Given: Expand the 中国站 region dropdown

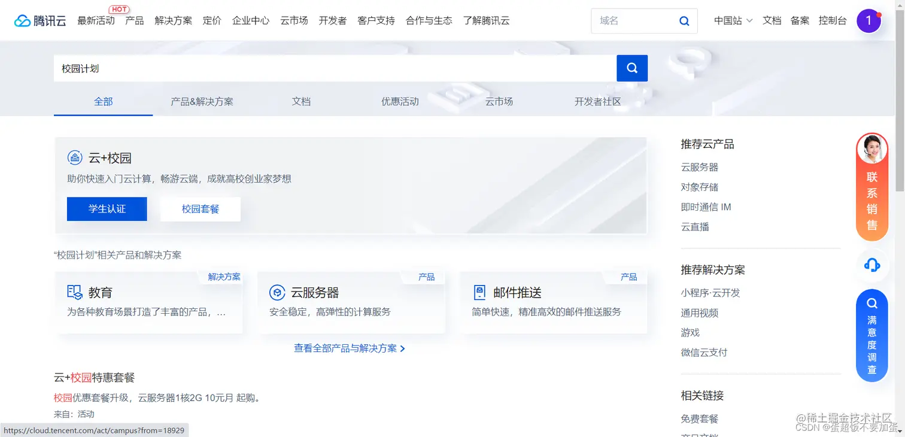Looking at the screenshot, I should (x=733, y=20).
